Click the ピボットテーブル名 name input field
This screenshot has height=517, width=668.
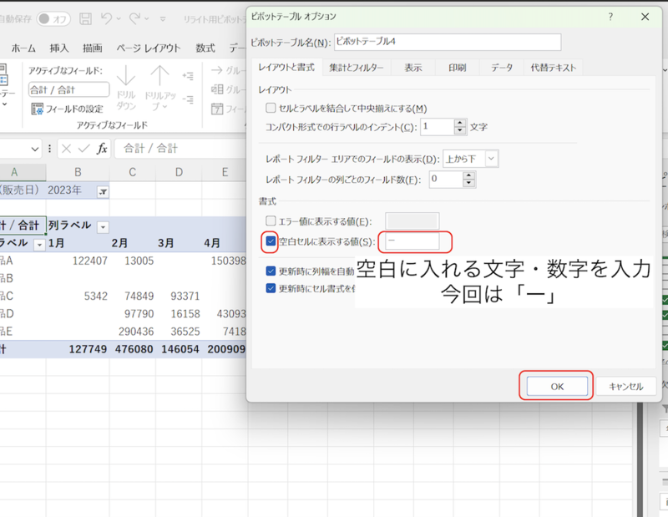point(447,41)
